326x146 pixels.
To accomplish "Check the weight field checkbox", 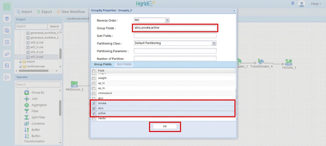I will (94, 78).
